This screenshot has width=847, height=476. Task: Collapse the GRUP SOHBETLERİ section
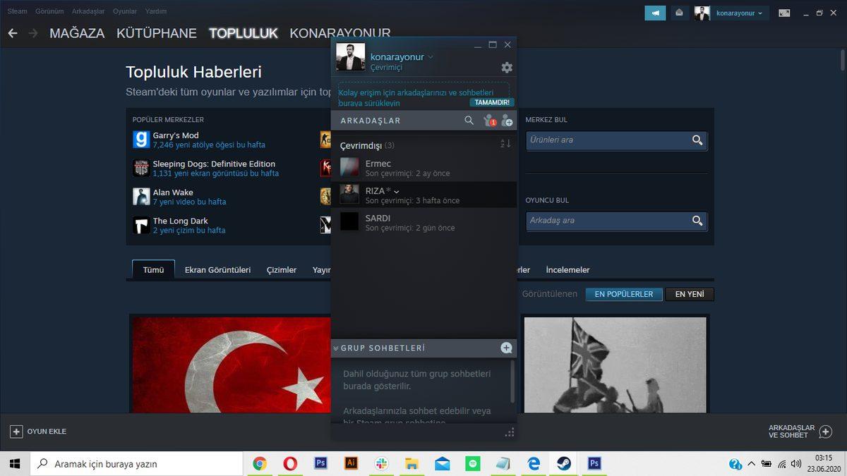(337, 348)
